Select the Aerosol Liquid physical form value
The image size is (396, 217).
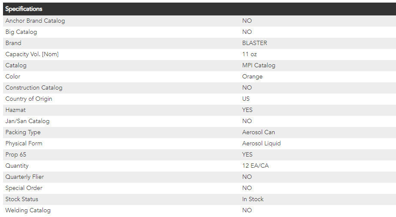[261, 143]
